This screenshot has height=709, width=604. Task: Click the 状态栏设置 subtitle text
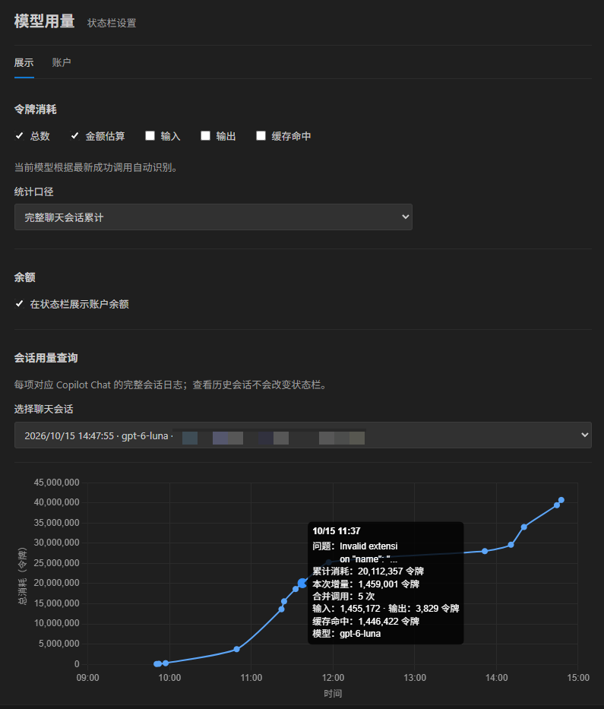point(112,23)
